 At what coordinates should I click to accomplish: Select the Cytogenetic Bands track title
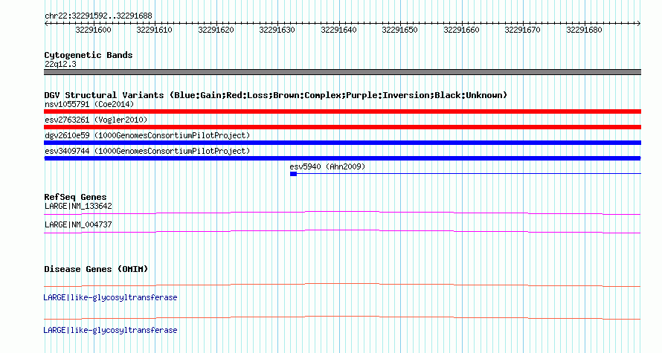point(89,55)
